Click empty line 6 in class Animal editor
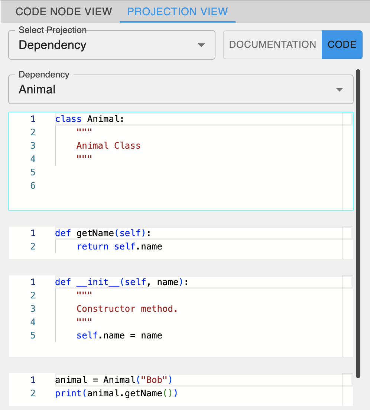Viewport: 370px width, 410px height. point(149,186)
